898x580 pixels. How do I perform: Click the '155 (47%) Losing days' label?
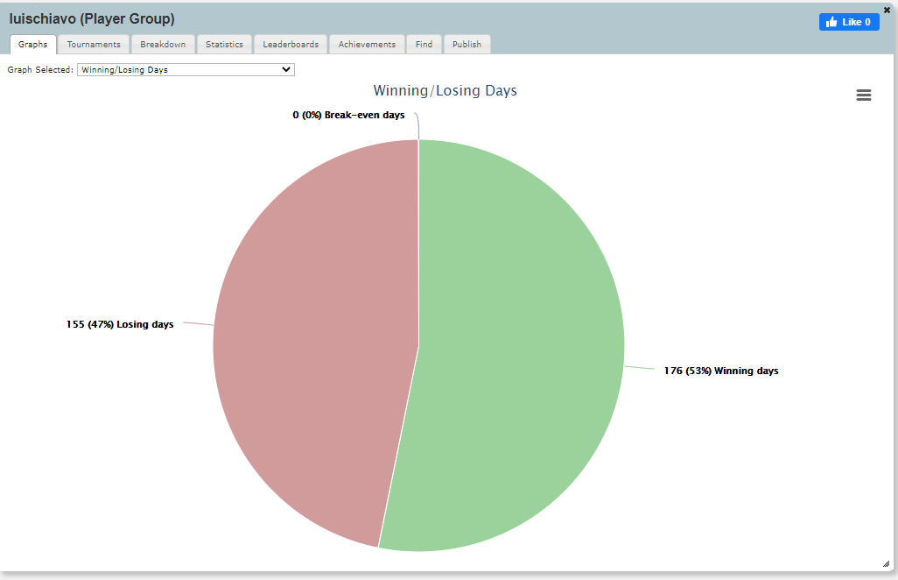(x=120, y=324)
